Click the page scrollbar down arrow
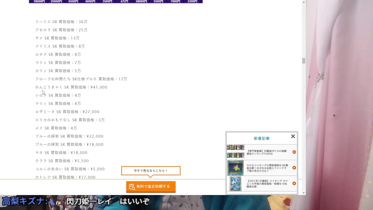This screenshot has width=373, height=210. click(x=304, y=193)
